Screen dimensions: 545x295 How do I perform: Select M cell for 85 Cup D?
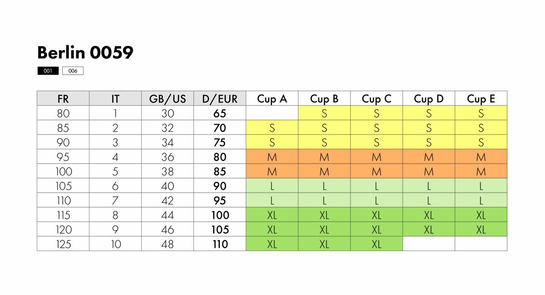429,171
